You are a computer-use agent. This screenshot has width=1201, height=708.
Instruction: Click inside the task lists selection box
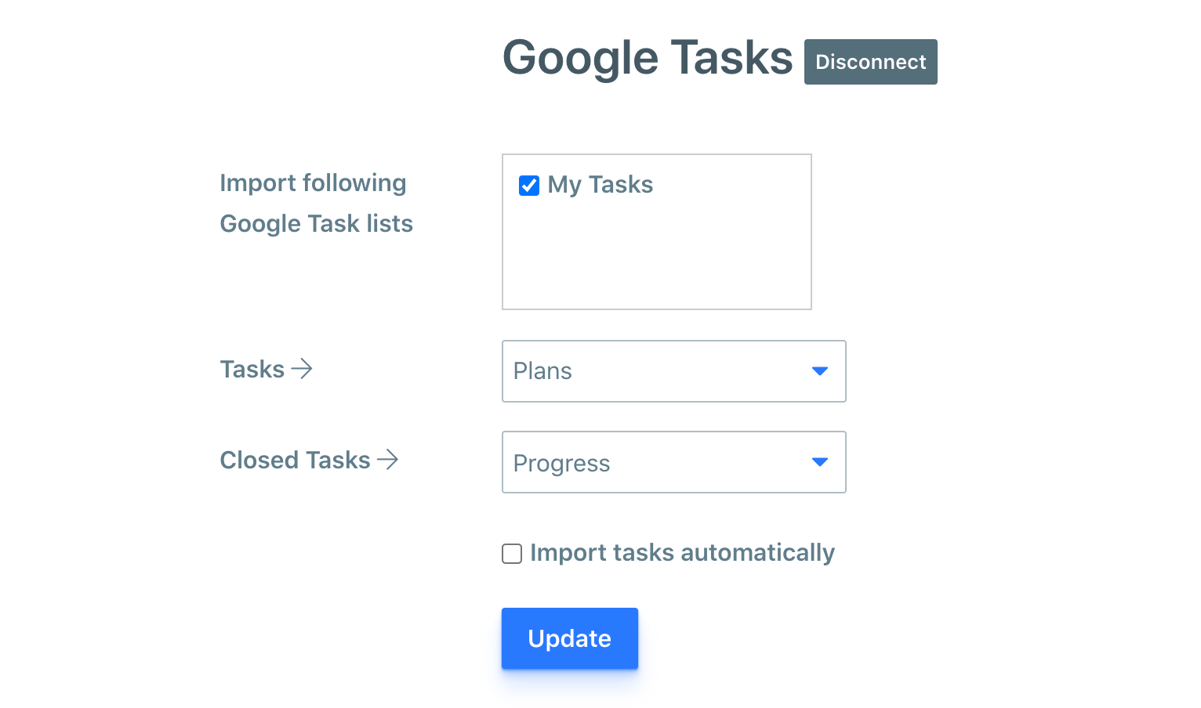[x=657, y=258]
